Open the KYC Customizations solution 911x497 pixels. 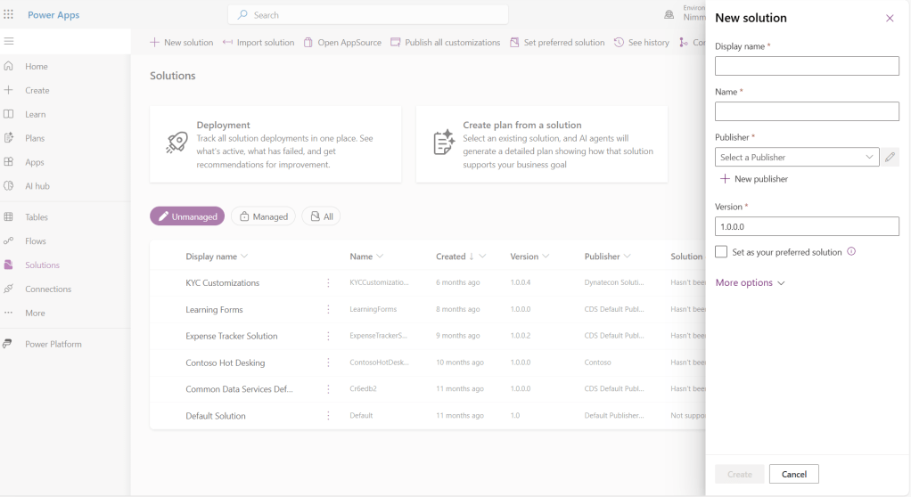(223, 282)
